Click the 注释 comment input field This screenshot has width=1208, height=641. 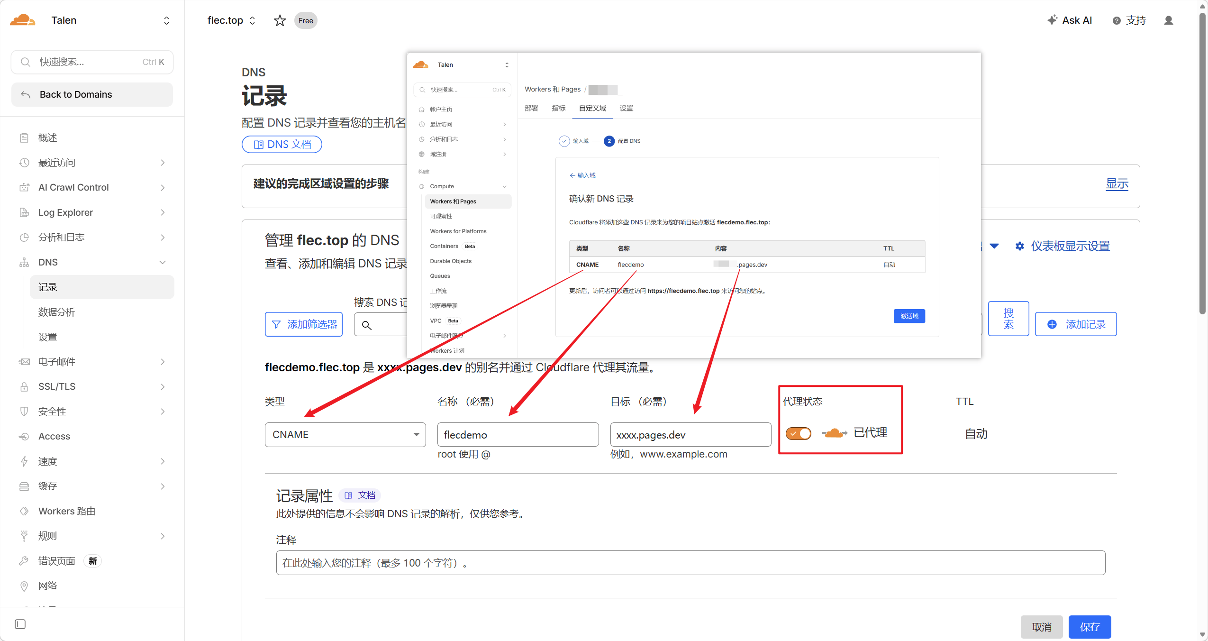coord(690,563)
